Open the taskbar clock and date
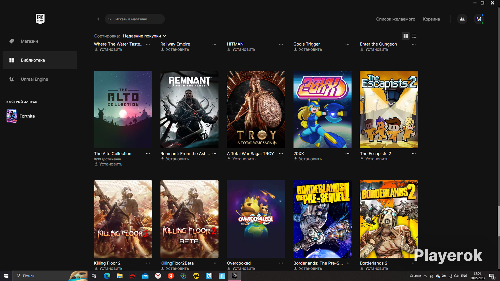This screenshot has width=500, height=281. click(478, 276)
